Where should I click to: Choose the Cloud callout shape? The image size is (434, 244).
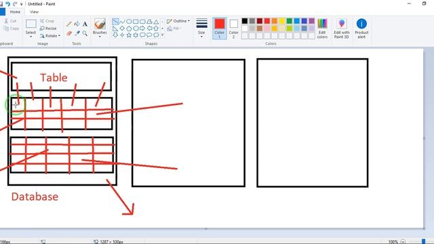(156, 35)
